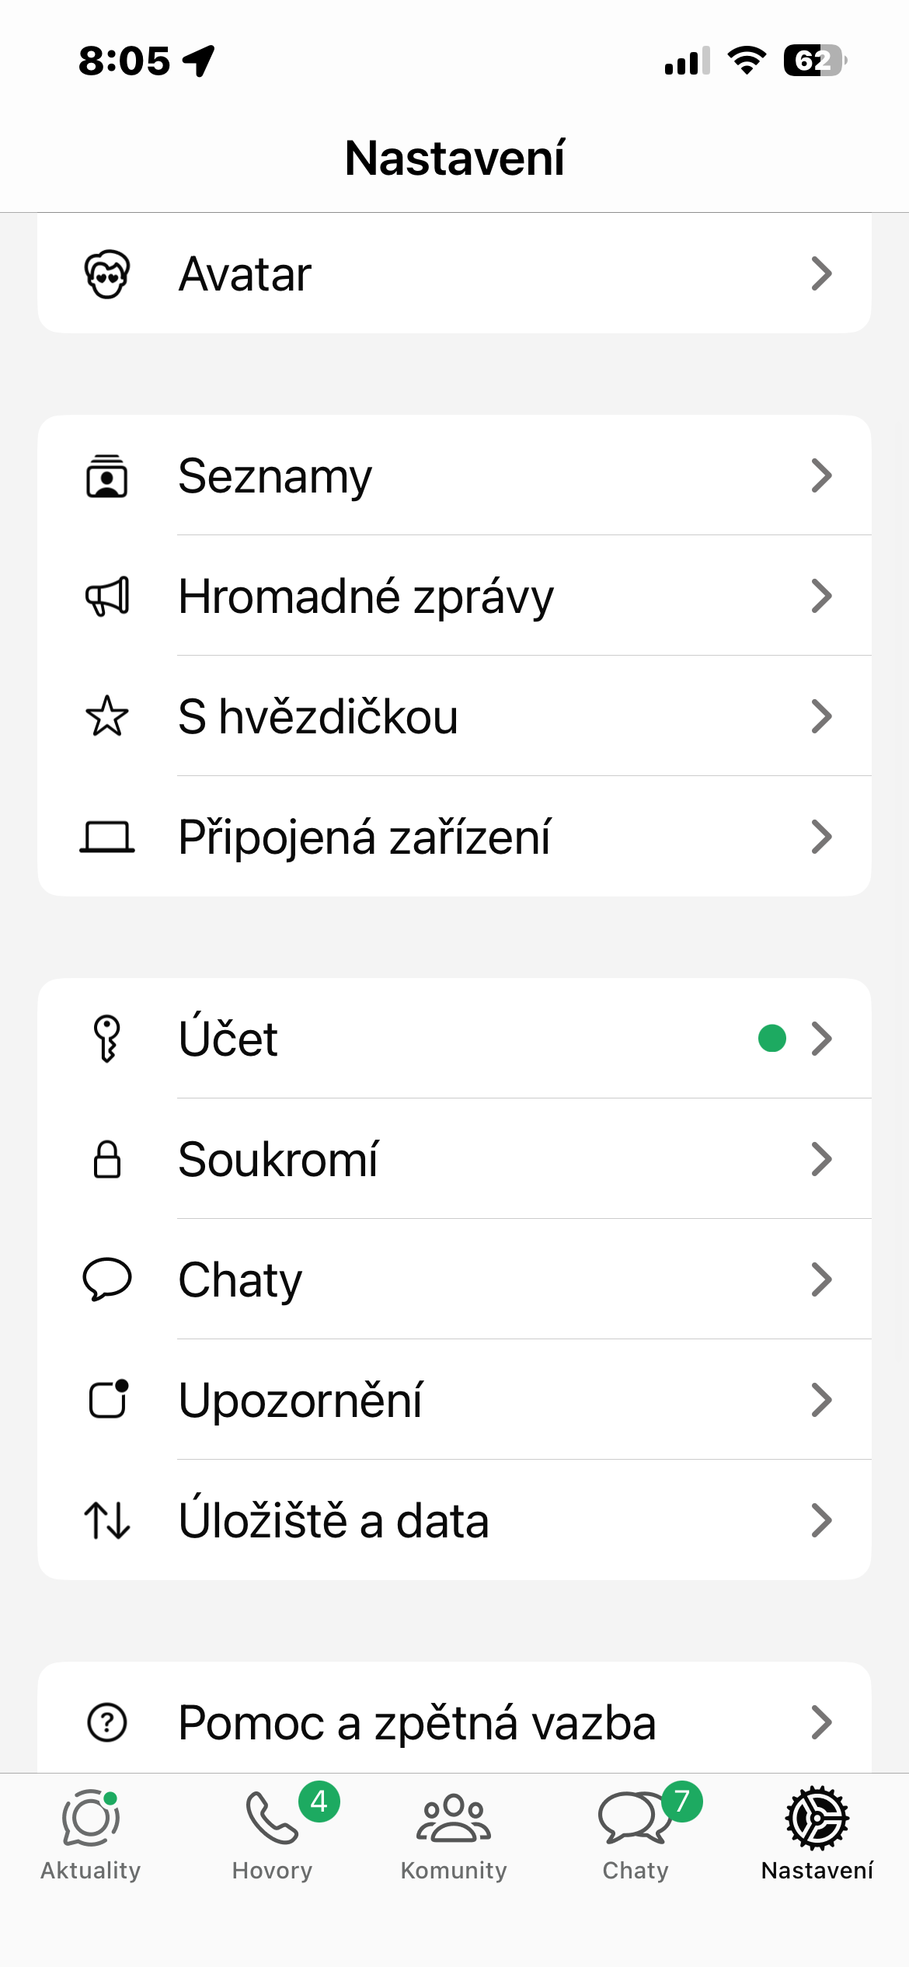Screen dimensions: 909x1967
Task: Tap the key icon beside Účet
Action: pos(107,1039)
